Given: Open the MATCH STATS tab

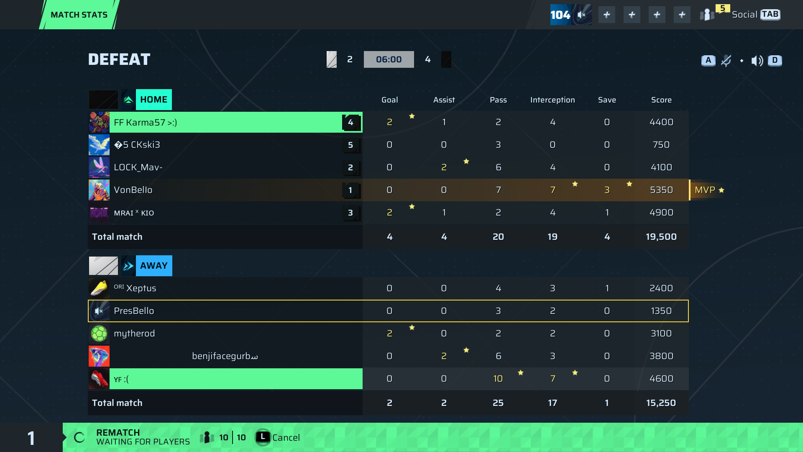Looking at the screenshot, I should pyautogui.click(x=79, y=15).
